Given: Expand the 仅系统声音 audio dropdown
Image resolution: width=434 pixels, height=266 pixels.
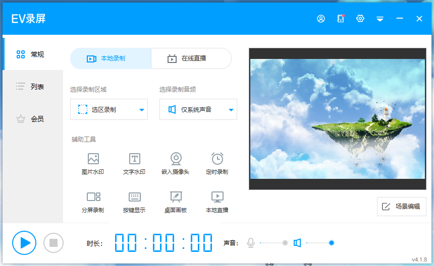Looking at the screenshot, I should click(198, 109).
